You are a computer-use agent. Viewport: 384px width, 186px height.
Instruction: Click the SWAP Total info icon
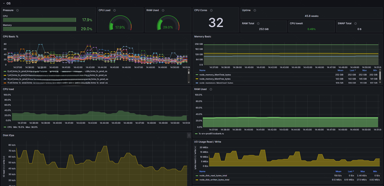pyautogui.click(x=356, y=23)
